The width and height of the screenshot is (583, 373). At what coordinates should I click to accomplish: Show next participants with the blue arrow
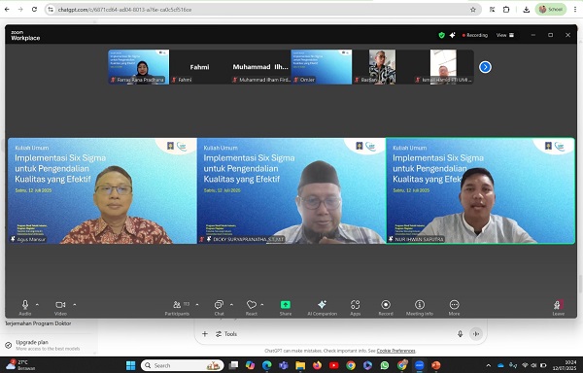[485, 67]
